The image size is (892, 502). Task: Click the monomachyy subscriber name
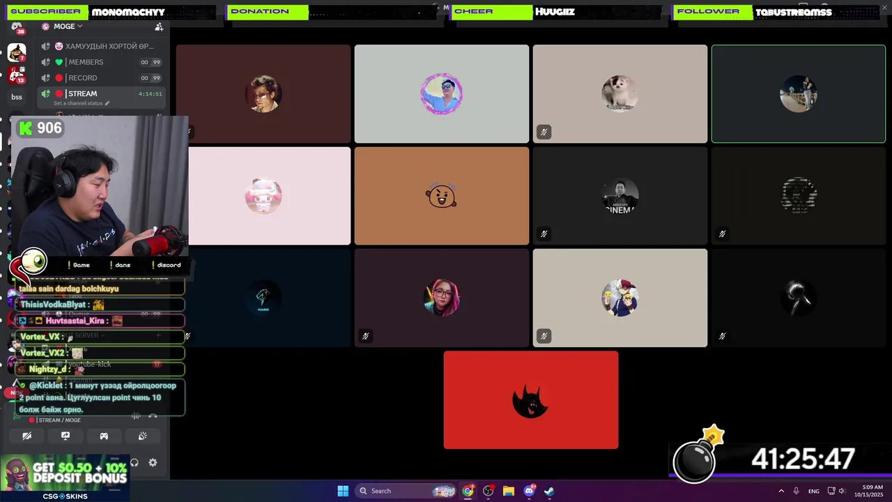pyautogui.click(x=128, y=12)
